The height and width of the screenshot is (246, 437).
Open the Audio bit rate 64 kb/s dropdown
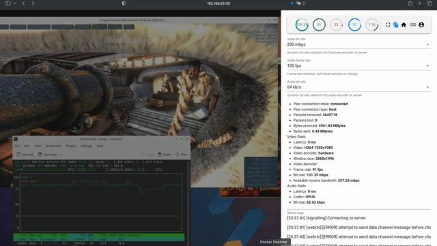pyautogui.click(x=358, y=87)
